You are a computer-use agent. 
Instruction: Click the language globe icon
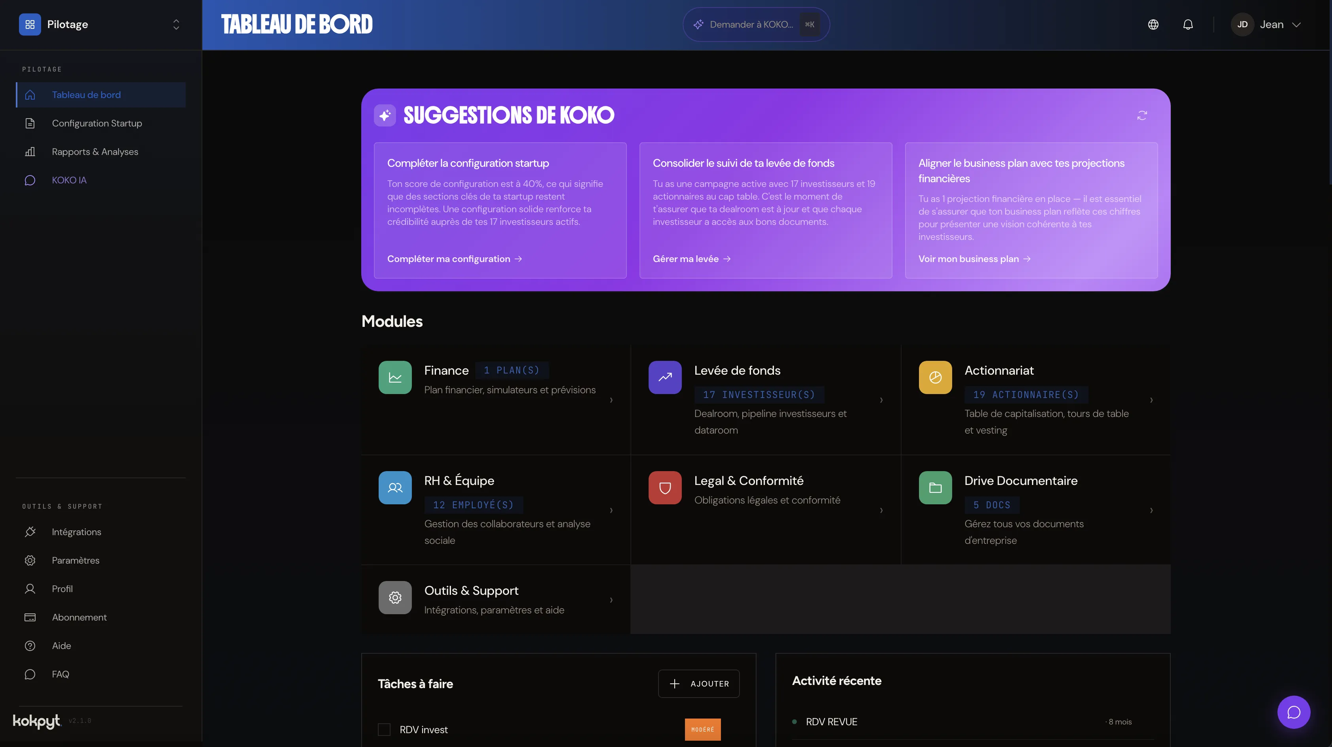pyautogui.click(x=1153, y=24)
